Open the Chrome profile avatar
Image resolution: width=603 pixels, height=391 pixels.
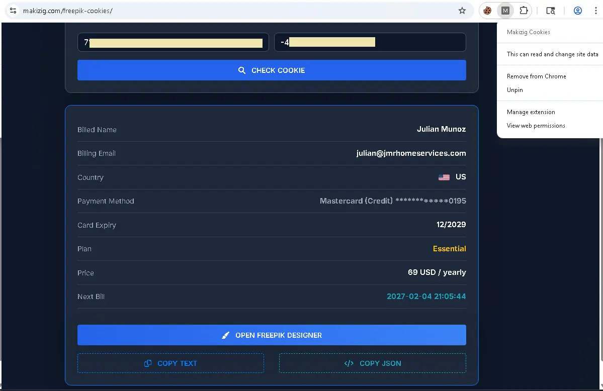[x=578, y=11]
